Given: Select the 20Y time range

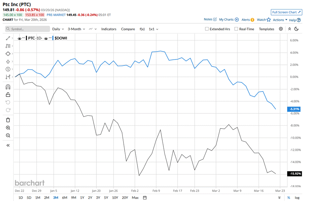Looking at the screenshot, I should (125, 198).
